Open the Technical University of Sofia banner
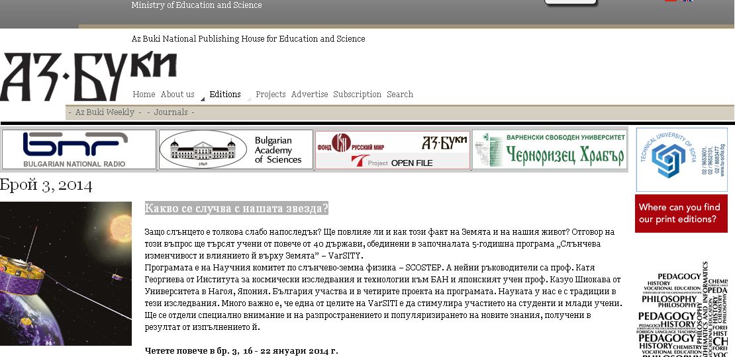Image resolution: width=735 pixels, height=357 pixels. tap(681, 159)
